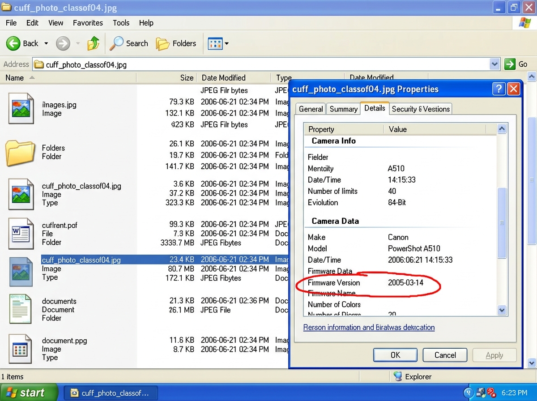
Task: Click the Details list scrollbar thumb
Action: pyautogui.click(x=502, y=223)
